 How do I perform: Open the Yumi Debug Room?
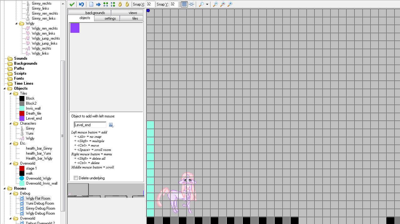[x=40, y=203]
